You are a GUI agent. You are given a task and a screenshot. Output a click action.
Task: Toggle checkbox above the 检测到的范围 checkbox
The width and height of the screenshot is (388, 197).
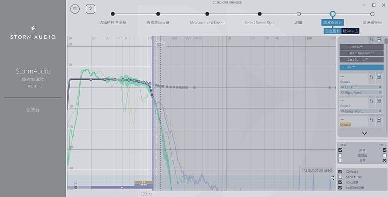point(340,182)
